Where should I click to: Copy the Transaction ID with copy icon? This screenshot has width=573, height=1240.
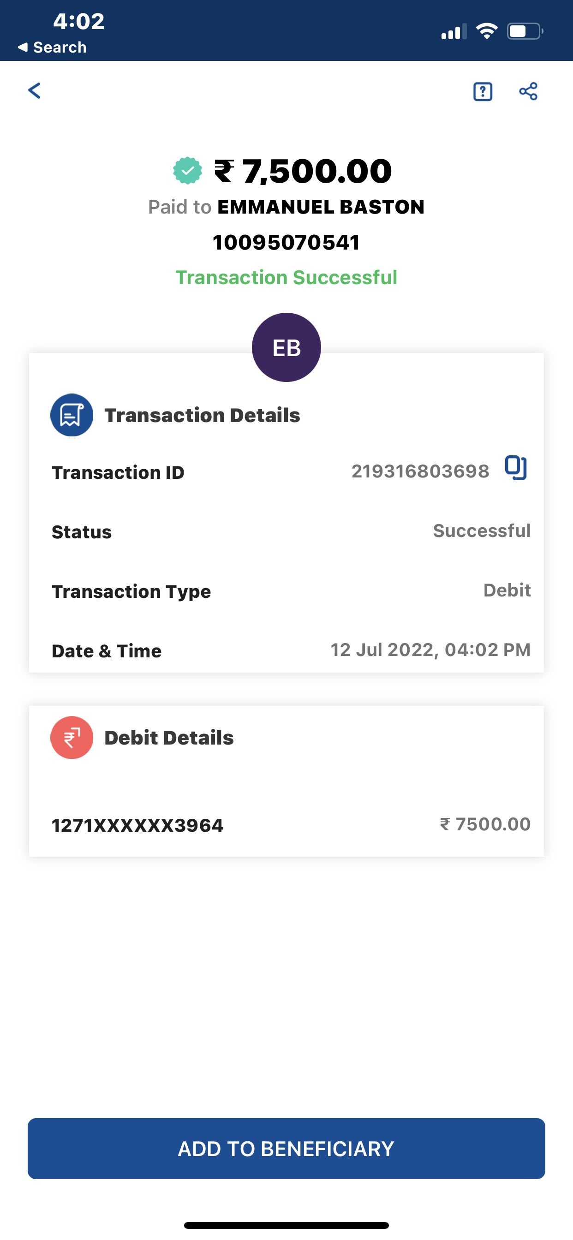click(x=516, y=468)
